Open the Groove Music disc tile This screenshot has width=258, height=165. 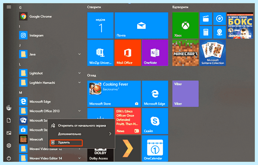coord(219,19)
